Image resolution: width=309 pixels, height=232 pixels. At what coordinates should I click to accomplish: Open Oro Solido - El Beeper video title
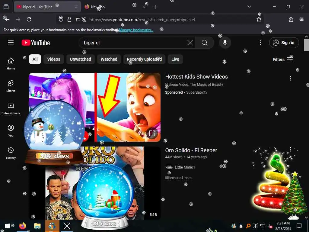pos(191,150)
